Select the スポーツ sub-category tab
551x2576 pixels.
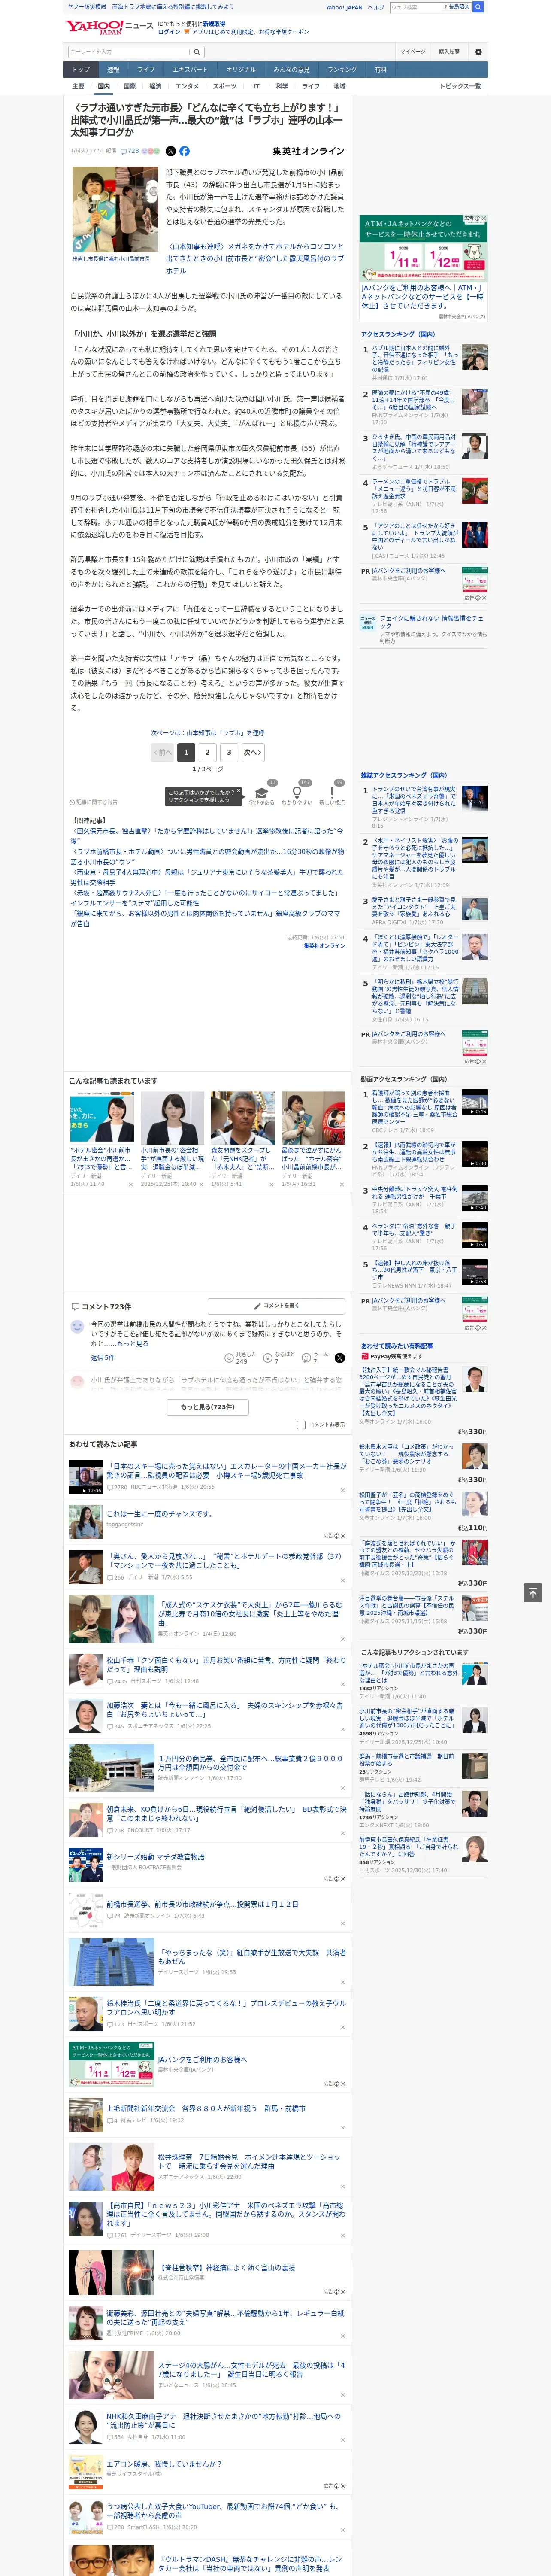(x=225, y=86)
